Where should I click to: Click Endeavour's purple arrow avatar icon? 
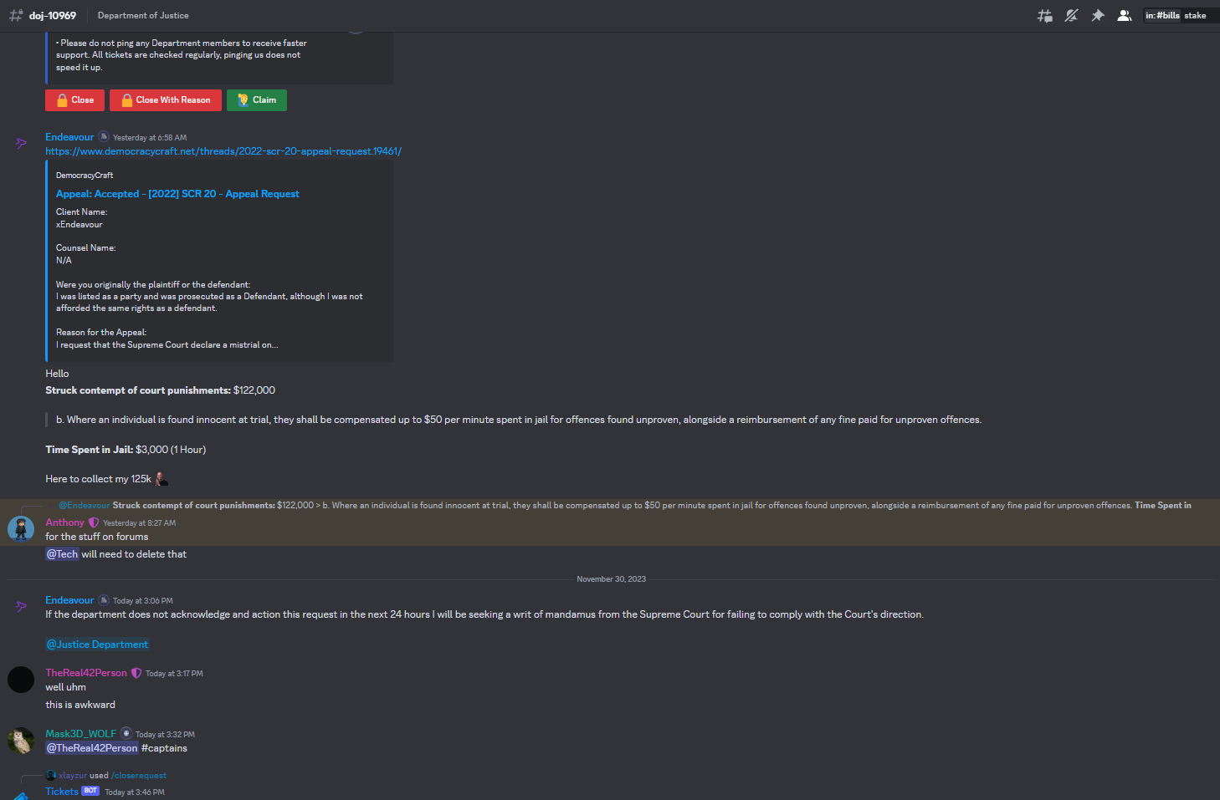point(21,143)
